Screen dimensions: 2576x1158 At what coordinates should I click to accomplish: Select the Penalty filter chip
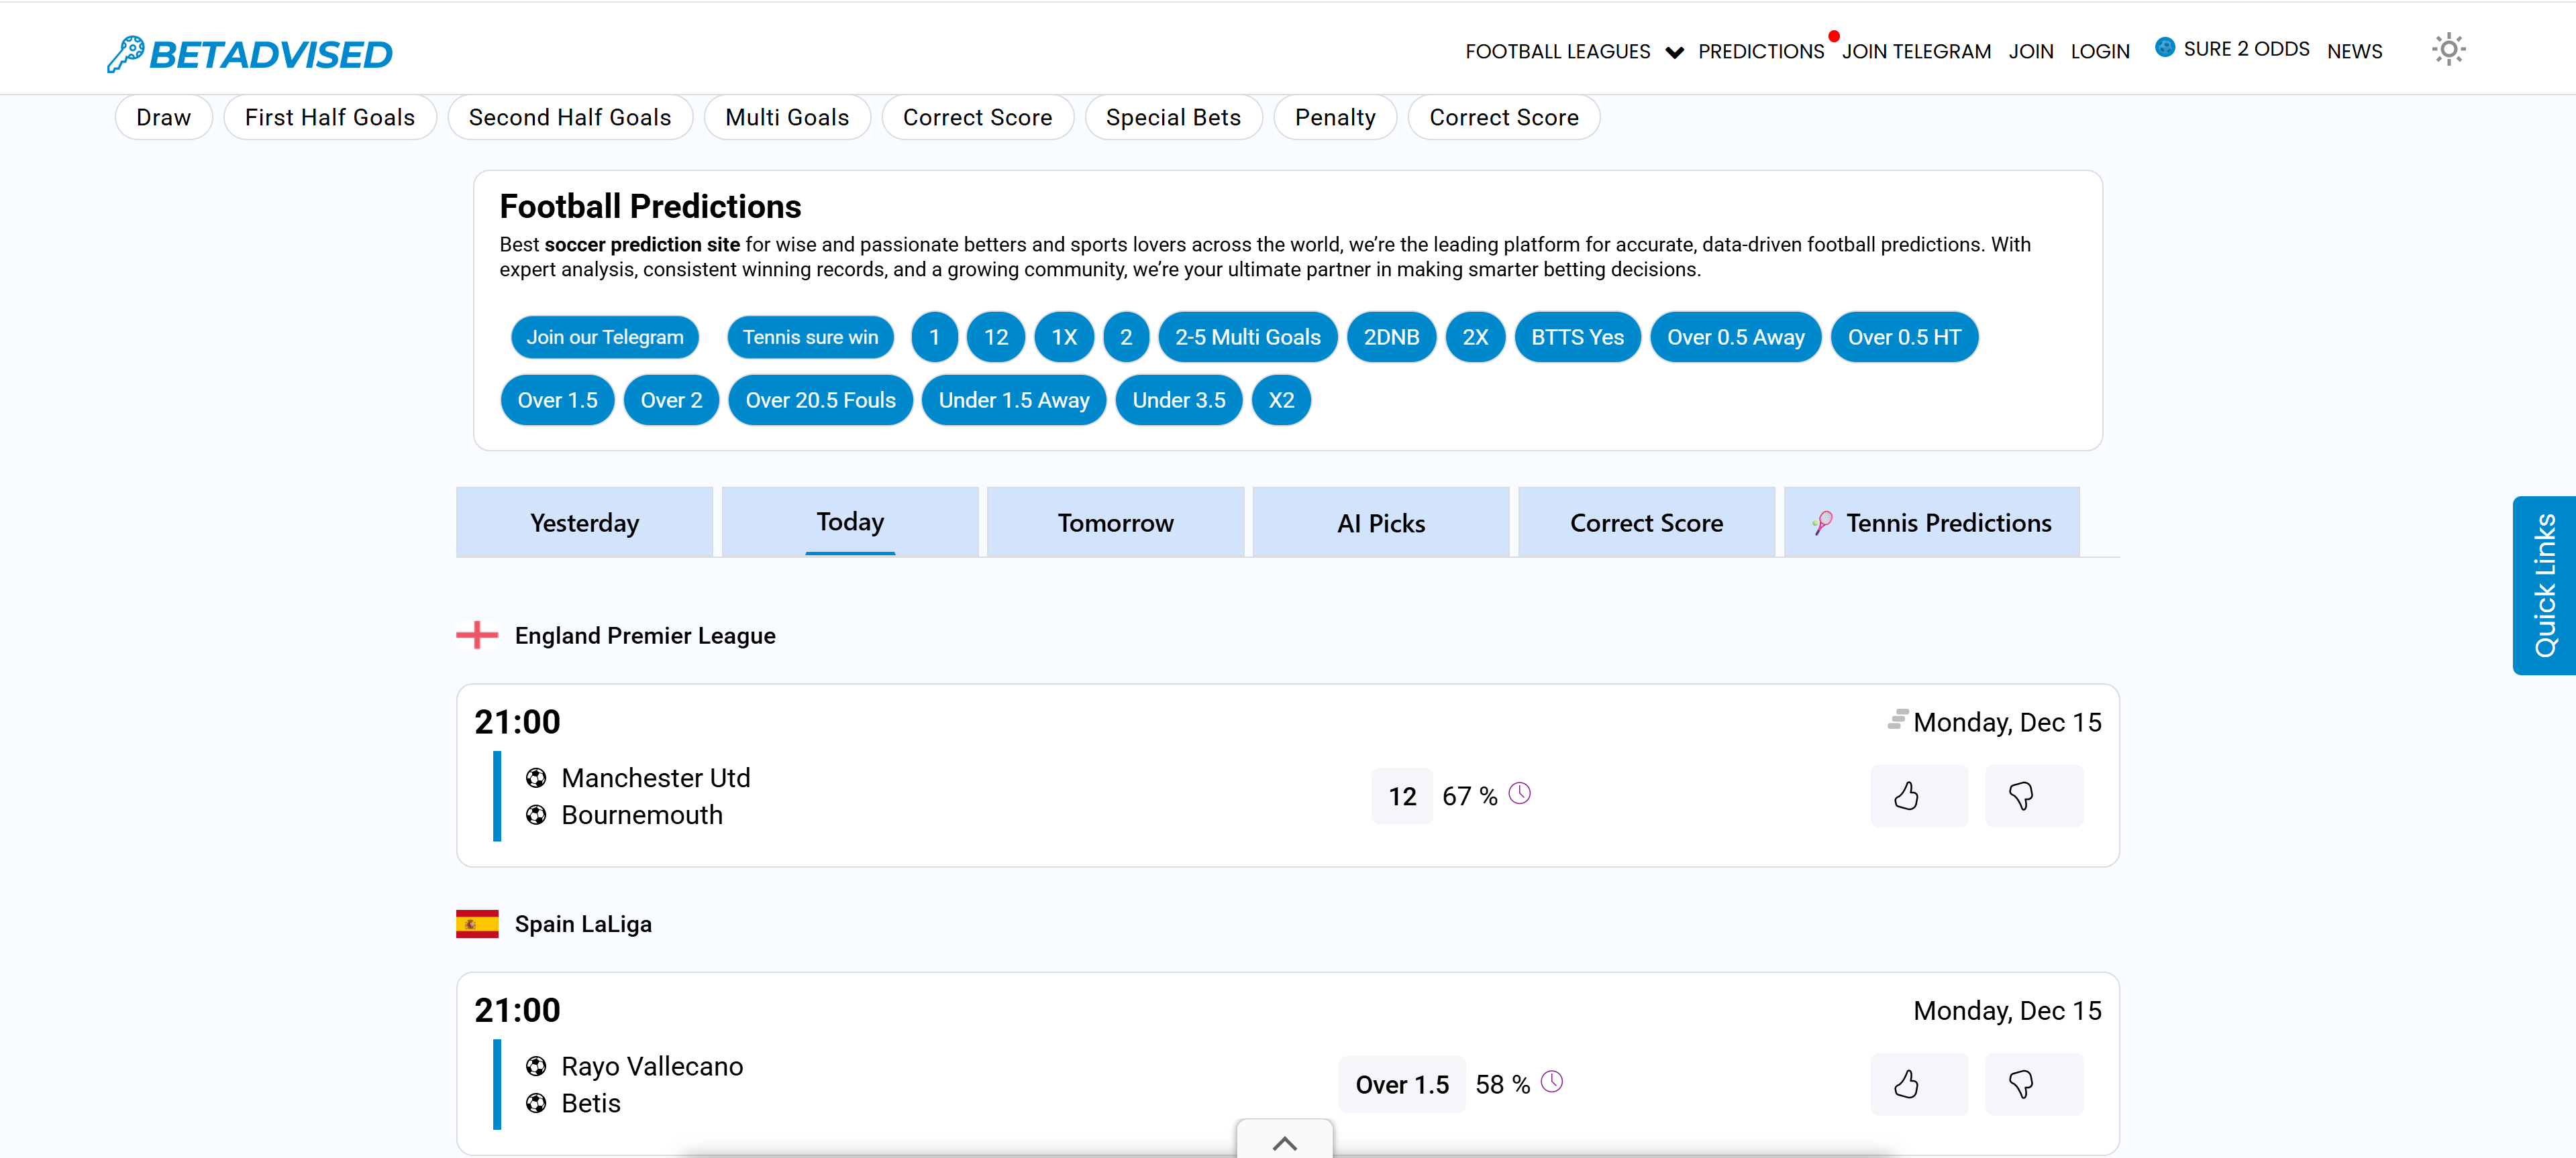1334,118
